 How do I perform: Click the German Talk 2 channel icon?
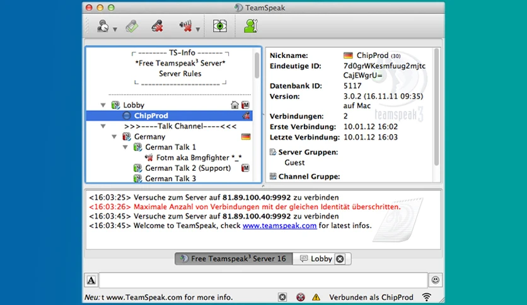point(138,168)
